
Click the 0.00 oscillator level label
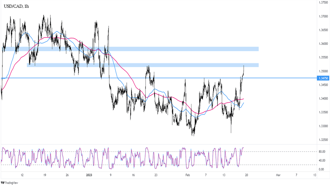coord(322,169)
